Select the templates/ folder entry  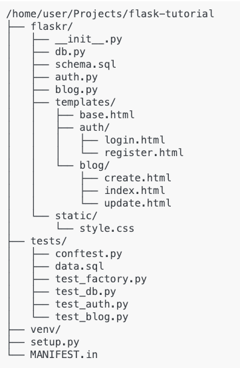86,102
